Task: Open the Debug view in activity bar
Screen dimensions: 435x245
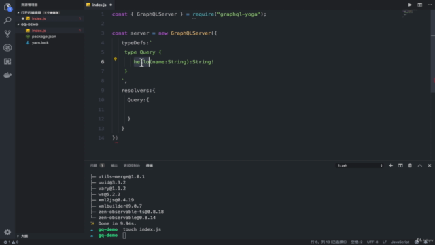Action: pos(7,48)
